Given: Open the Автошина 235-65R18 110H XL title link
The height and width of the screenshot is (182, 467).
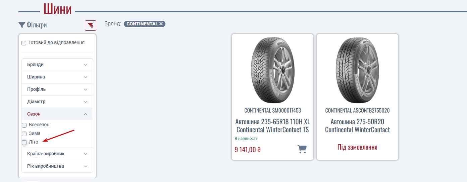Looking at the screenshot, I should (x=272, y=126).
